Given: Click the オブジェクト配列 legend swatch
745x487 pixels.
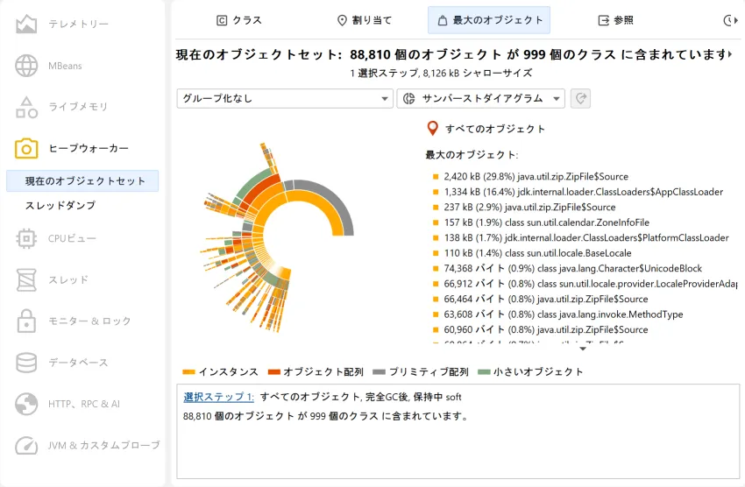Looking at the screenshot, I should 274,371.
